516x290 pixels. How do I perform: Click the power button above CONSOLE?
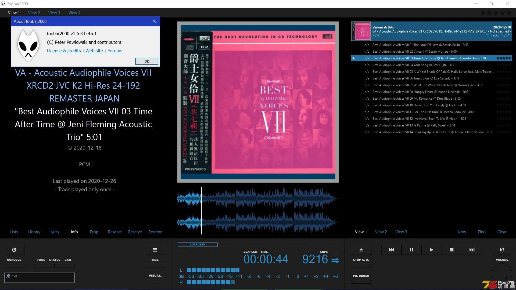[x=14, y=250]
